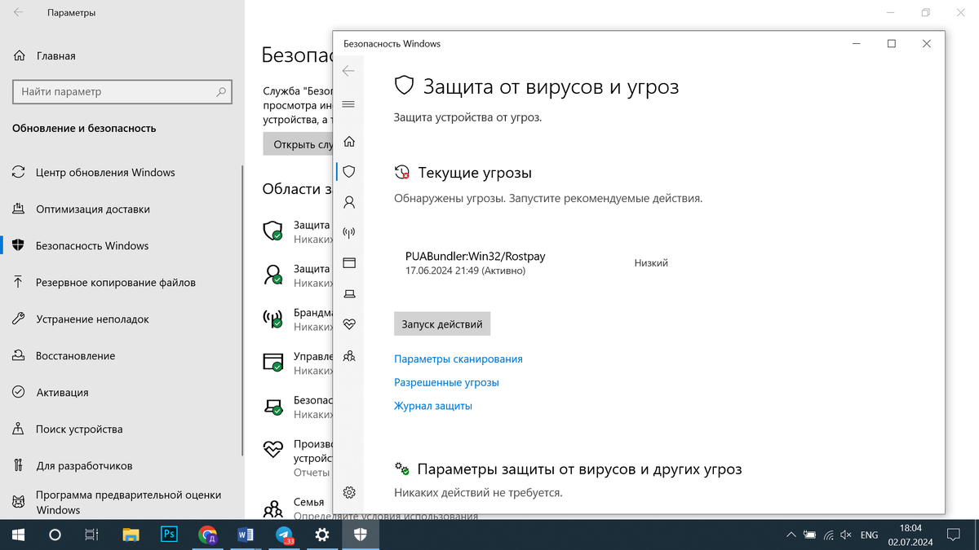Open Family options sidebar icon
This screenshot has height=550, width=979.
(349, 355)
